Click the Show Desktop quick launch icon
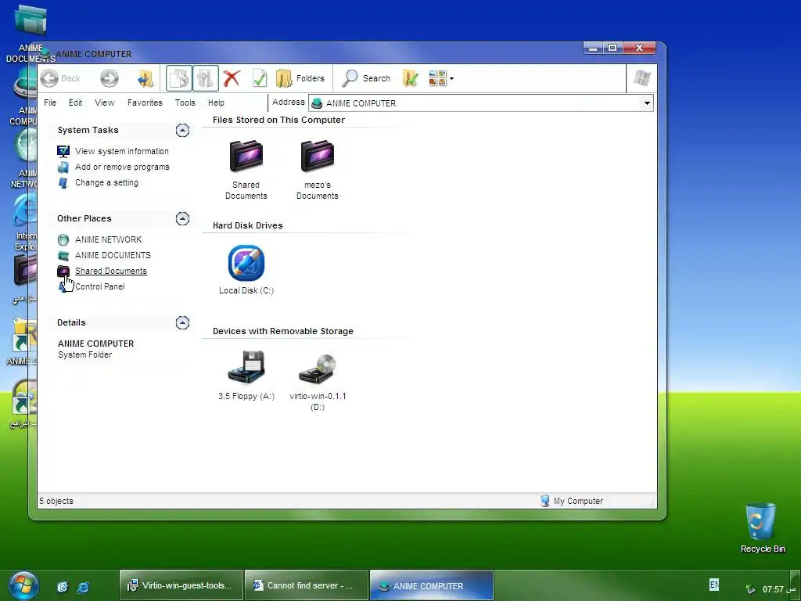Viewport: 801px width, 601px height. (x=63, y=587)
